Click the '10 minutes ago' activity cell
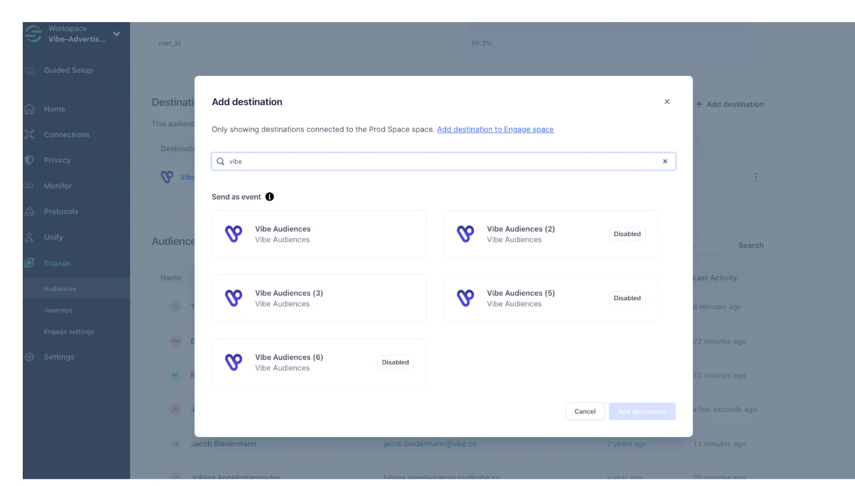855x486 pixels. coord(719,376)
